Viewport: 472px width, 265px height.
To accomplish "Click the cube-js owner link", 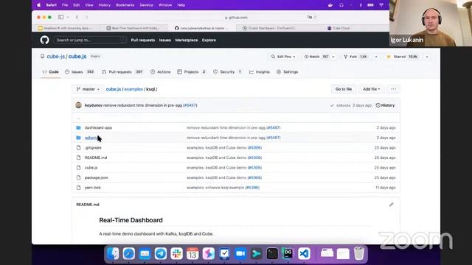I will tap(56, 57).
